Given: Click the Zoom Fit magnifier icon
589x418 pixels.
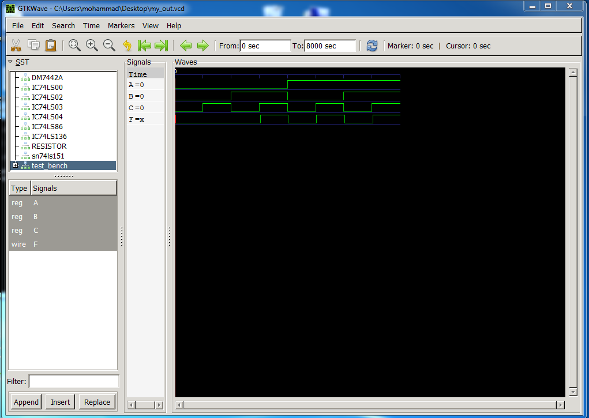Looking at the screenshot, I should [x=74, y=46].
